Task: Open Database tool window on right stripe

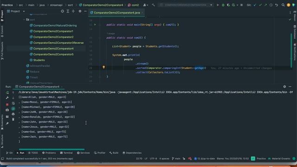Action: pos(295,32)
